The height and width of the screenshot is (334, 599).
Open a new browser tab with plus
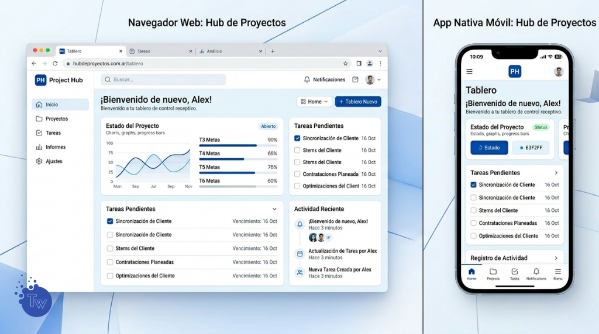click(273, 51)
